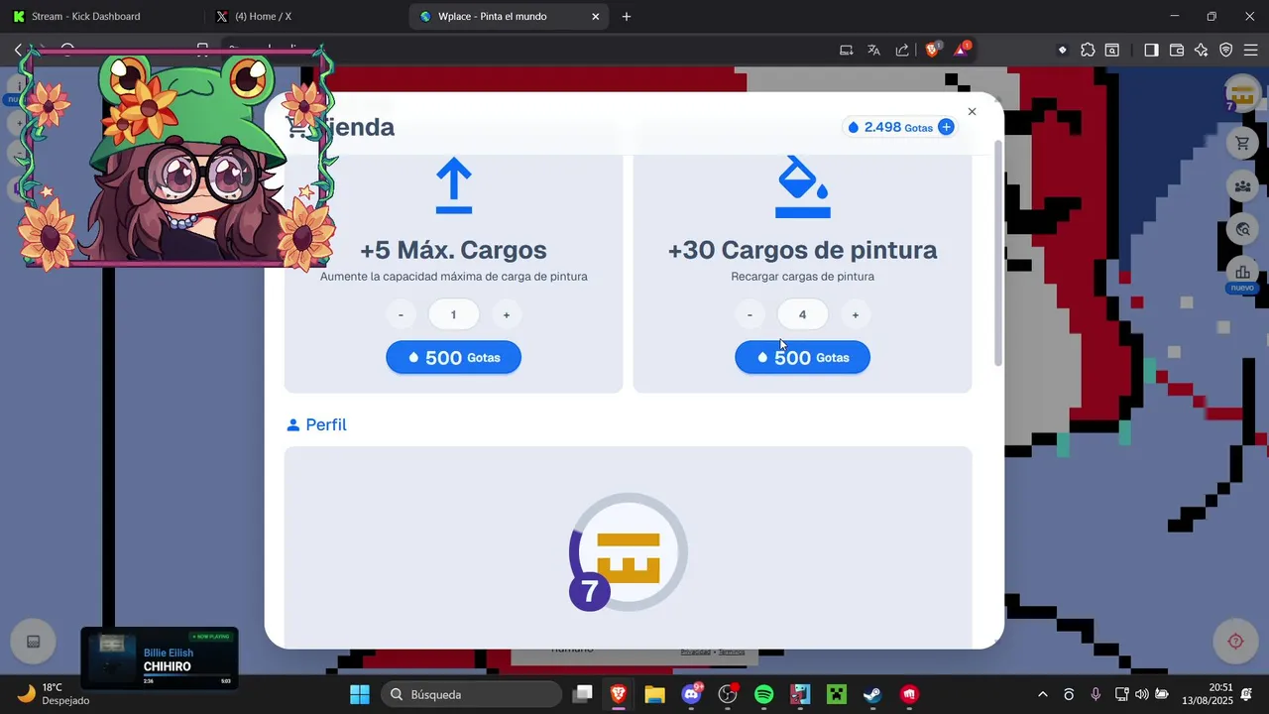Open Leo AI sparkle icon
The image size is (1269, 714).
(1202, 50)
